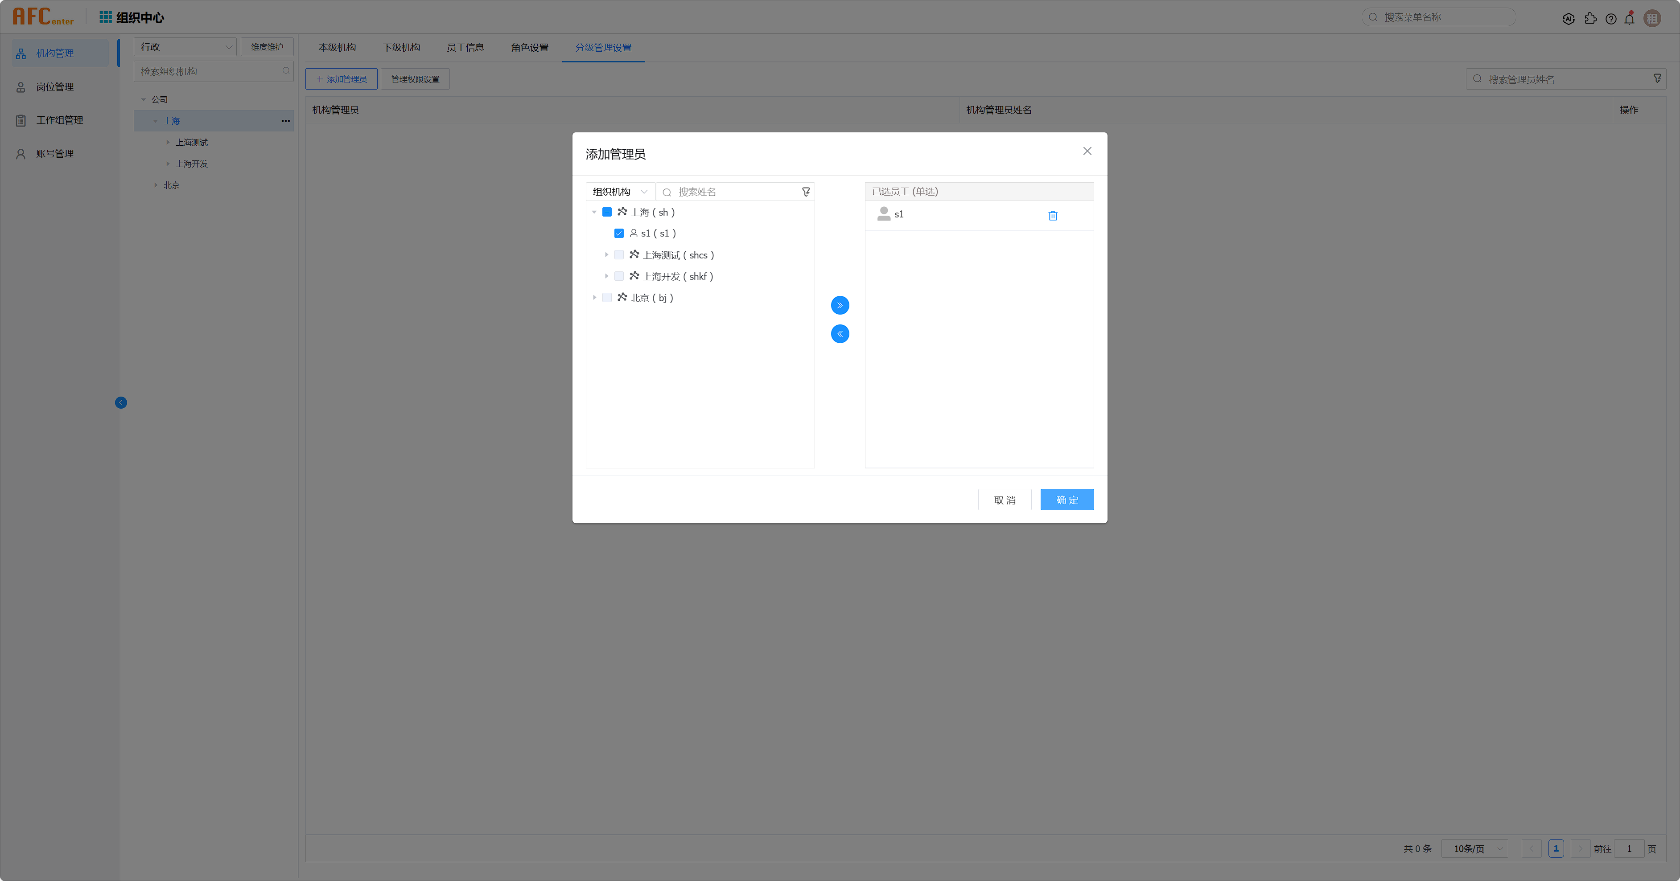This screenshot has height=881, width=1680.
Task: Open the 组织机构 dropdown in dialog
Action: tap(620, 192)
